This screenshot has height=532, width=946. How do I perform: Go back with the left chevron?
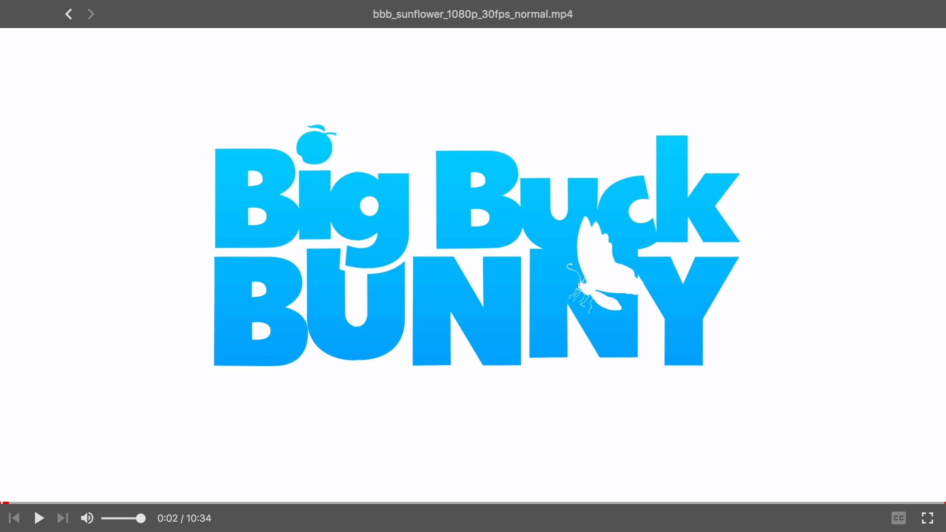tap(69, 14)
